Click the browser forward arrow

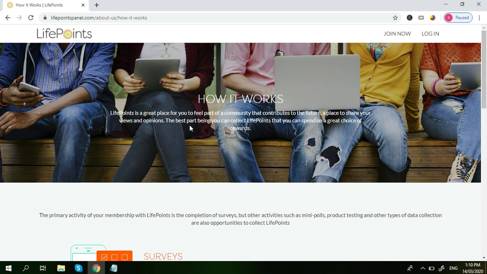click(19, 18)
